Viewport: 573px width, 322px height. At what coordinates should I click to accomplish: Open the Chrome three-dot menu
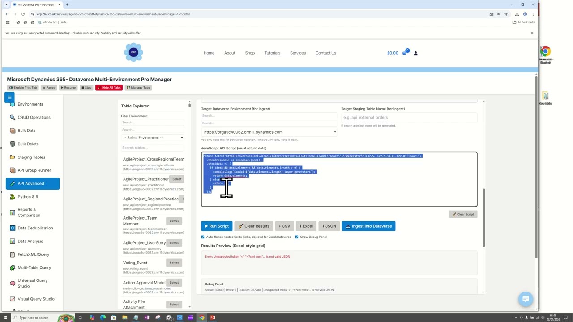pyautogui.click(x=533, y=14)
